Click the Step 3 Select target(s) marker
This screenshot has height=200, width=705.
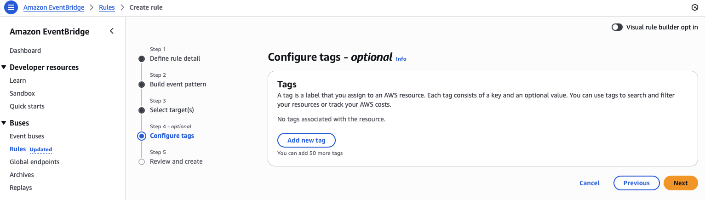pos(142,110)
